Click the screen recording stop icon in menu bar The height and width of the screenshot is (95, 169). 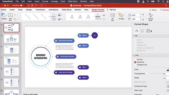138,1
